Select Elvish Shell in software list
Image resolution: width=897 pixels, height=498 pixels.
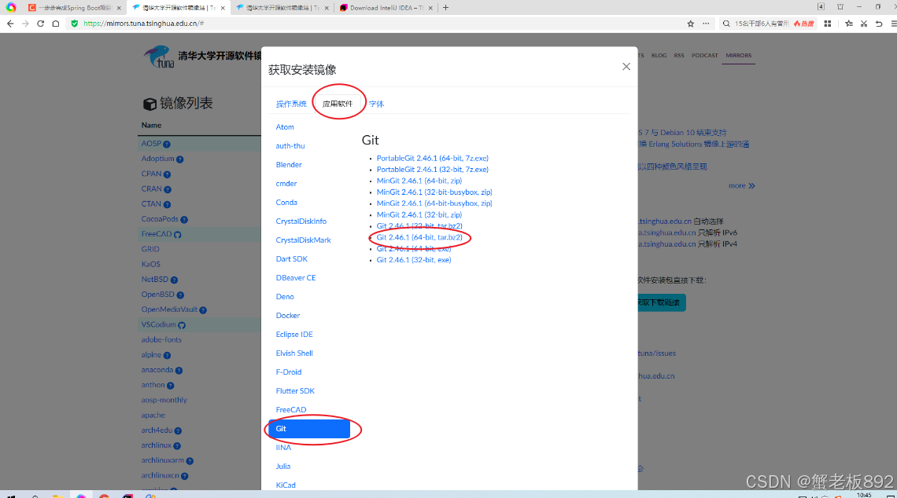point(294,353)
